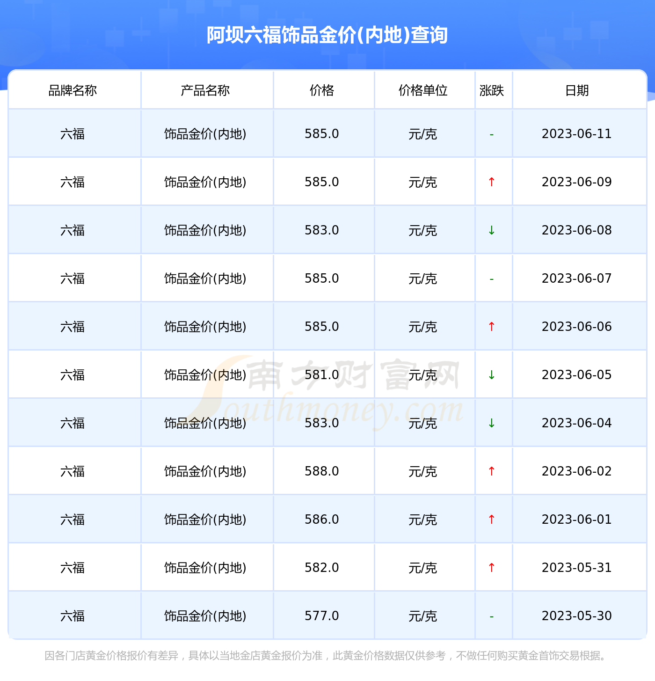Click the page title 阿坝六福饰品金价(内地)查询
The height and width of the screenshot is (681, 655).
coord(327,36)
